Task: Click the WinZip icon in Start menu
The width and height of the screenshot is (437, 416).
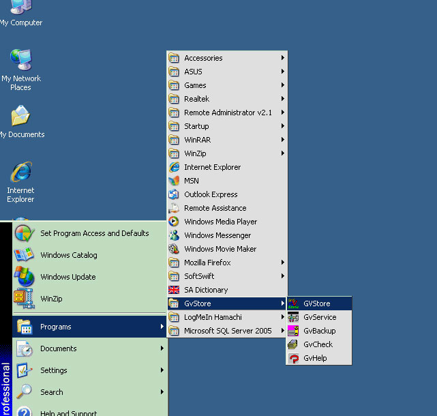Action: tap(25, 299)
